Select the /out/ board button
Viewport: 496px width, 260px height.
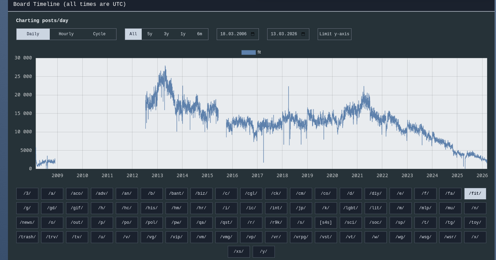tap(77, 223)
